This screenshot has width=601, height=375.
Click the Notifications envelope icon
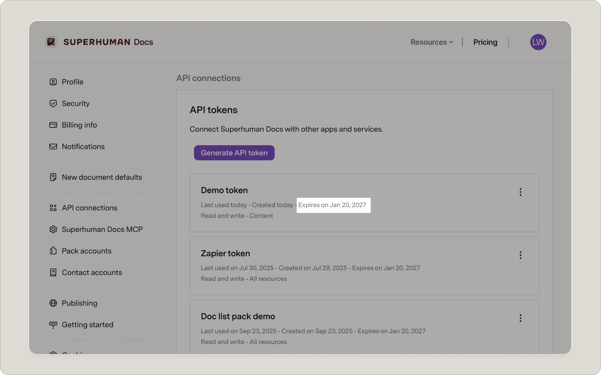[x=53, y=147]
